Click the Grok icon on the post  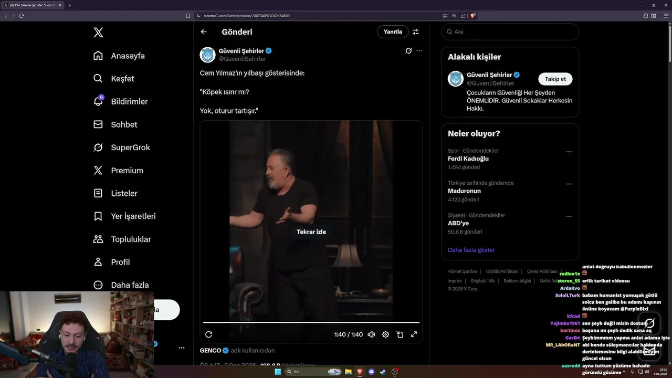coord(408,51)
